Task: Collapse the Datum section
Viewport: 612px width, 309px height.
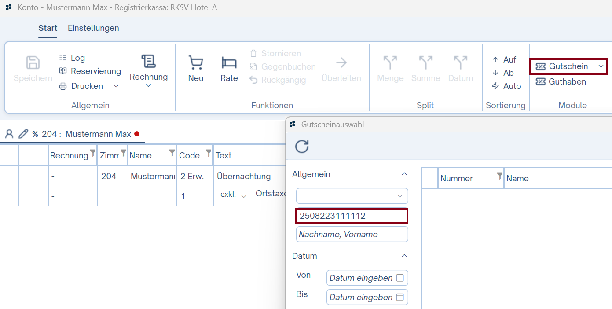Action: [x=404, y=256]
